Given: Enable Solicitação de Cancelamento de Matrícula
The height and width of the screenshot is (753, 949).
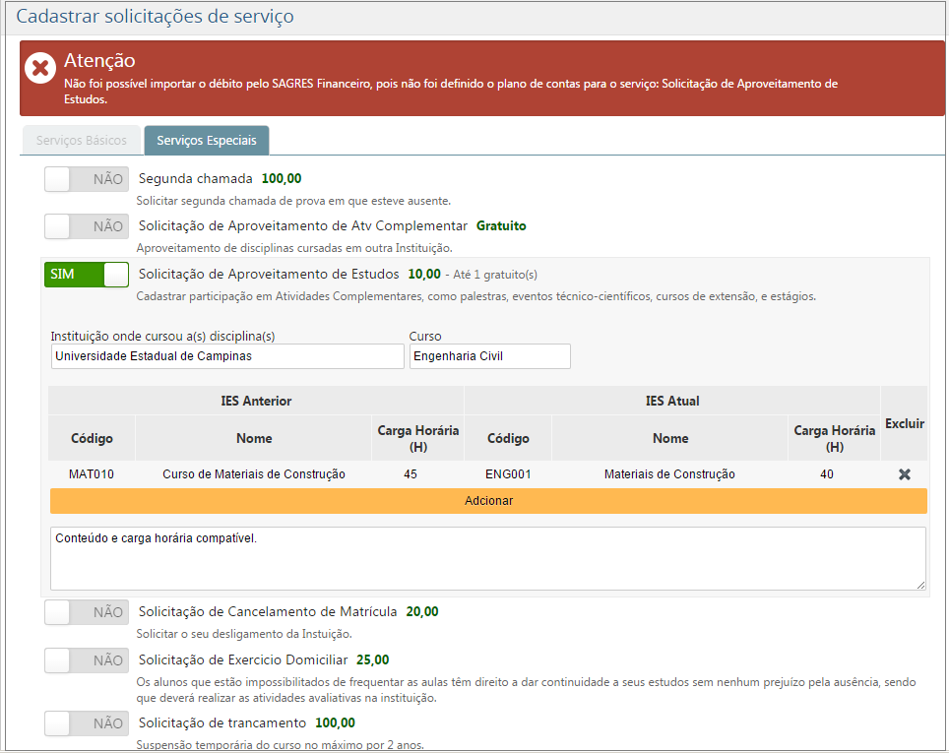Looking at the screenshot, I should point(86,611).
